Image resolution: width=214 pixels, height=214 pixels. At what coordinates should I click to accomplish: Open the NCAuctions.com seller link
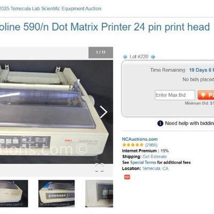(140, 139)
